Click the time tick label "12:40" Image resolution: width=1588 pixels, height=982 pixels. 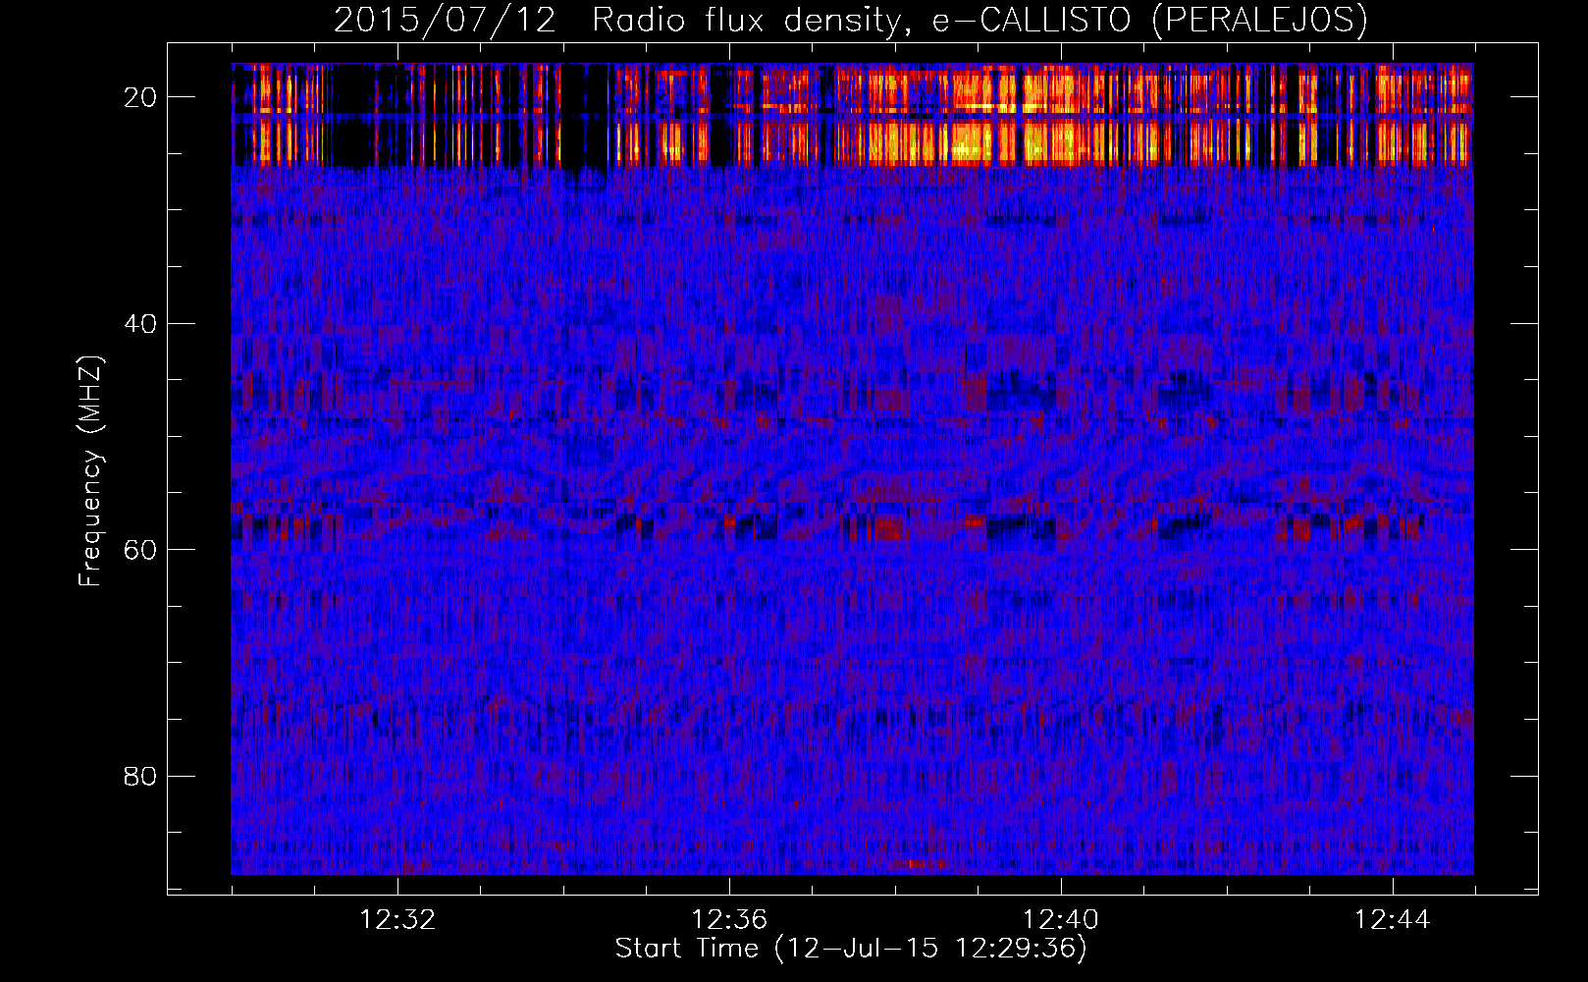click(x=1061, y=920)
